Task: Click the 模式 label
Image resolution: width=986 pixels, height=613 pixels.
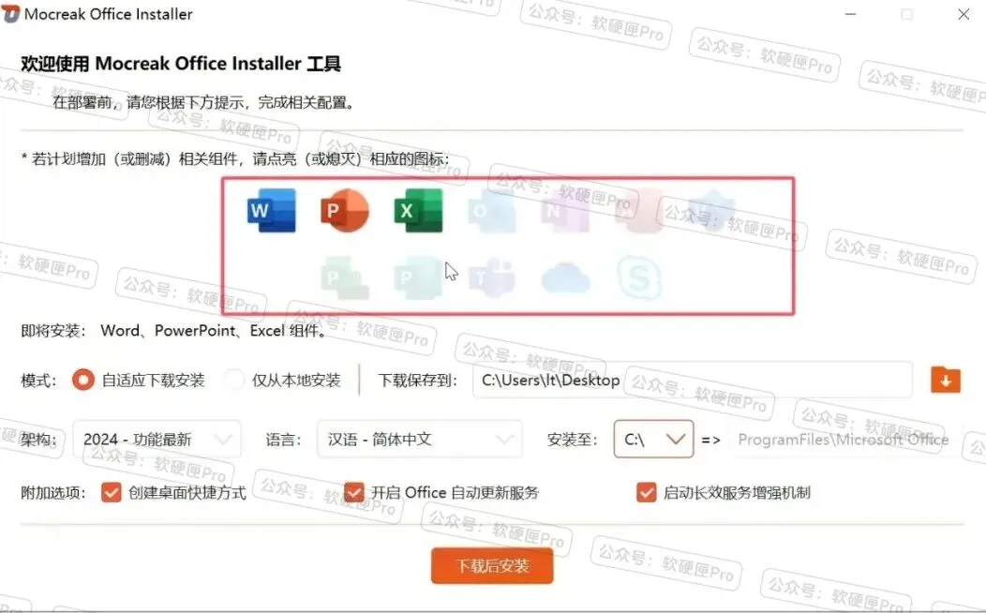Action: point(38,381)
